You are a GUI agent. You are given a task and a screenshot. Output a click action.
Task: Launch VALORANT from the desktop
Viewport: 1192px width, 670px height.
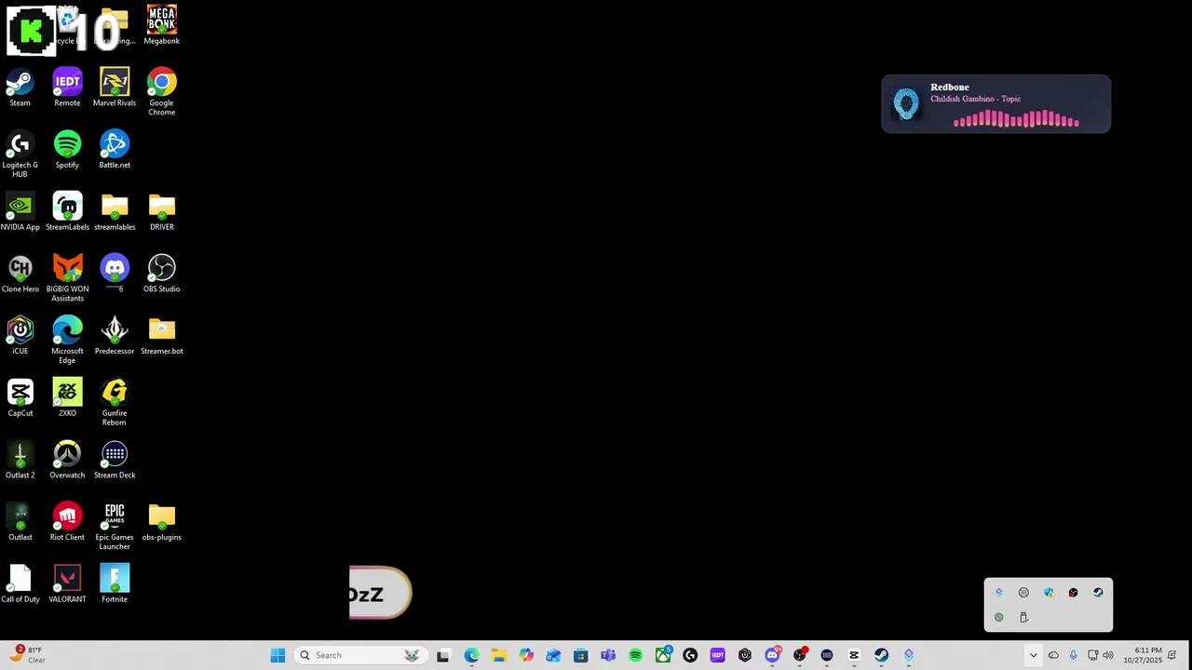(67, 583)
